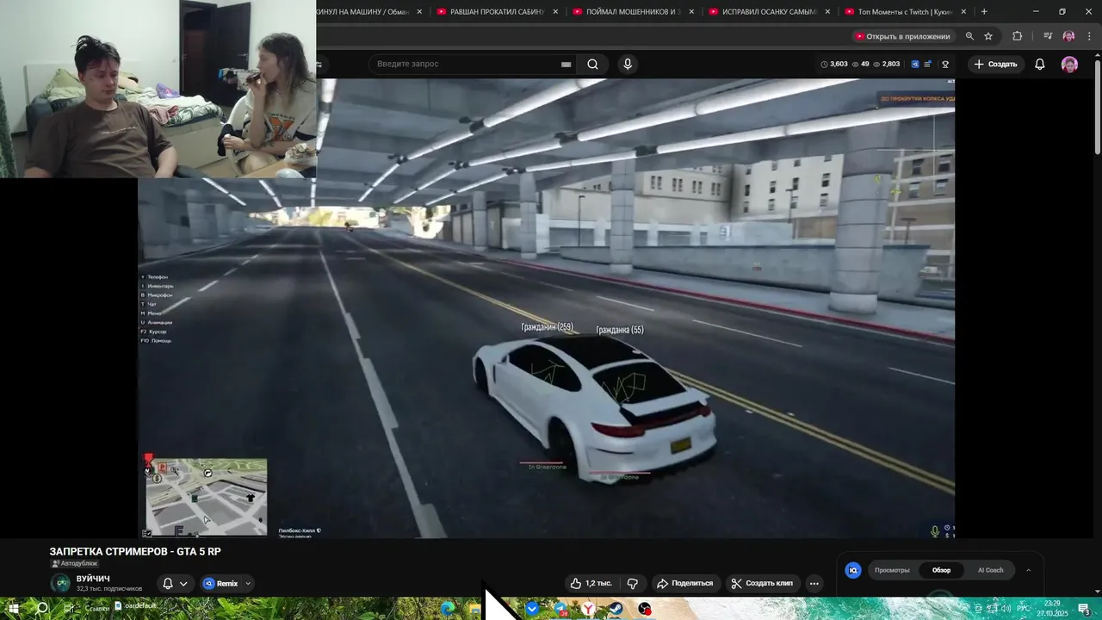The height and width of the screenshot is (620, 1102).
Task: Bookmark this page with the star icon
Action: point(988,36)
